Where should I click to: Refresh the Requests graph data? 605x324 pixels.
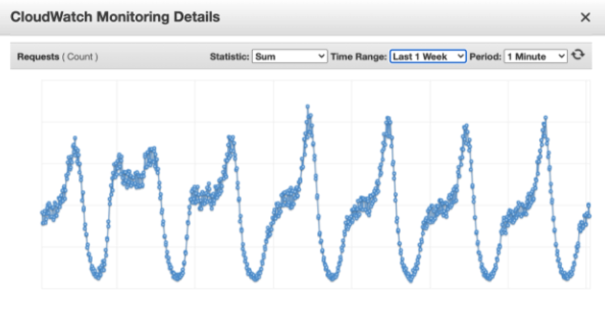click(578, 55)
